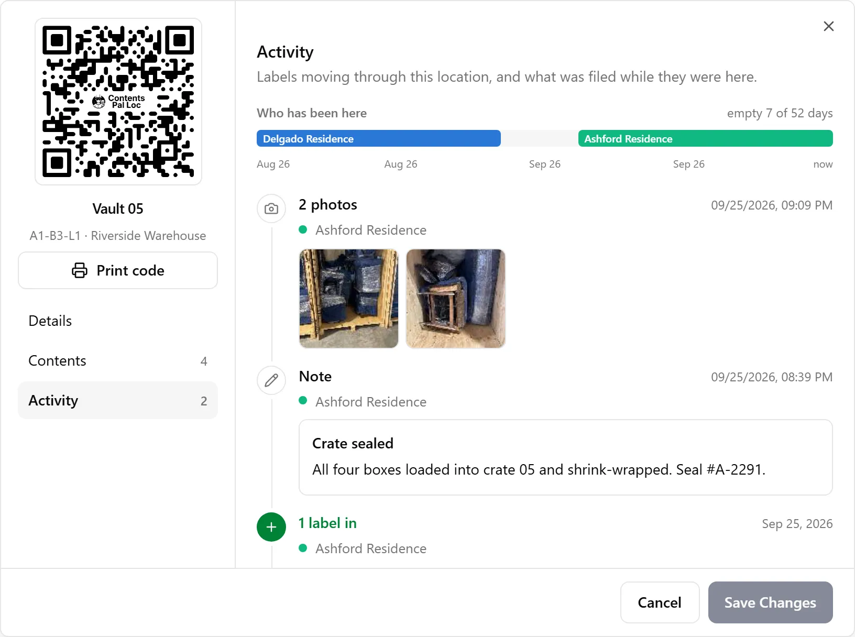Open the second photo thumbnail with chair
This screenshot has width=855, height=637.
[x=456, y=299]
